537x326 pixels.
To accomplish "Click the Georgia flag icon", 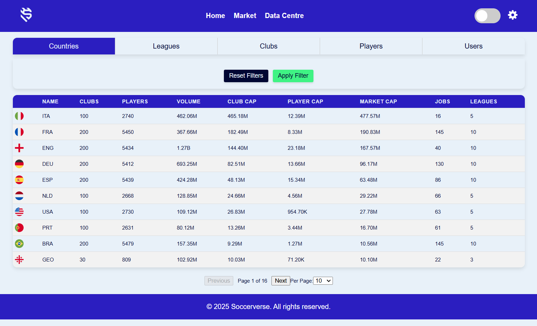I will [x=19, y=259].
